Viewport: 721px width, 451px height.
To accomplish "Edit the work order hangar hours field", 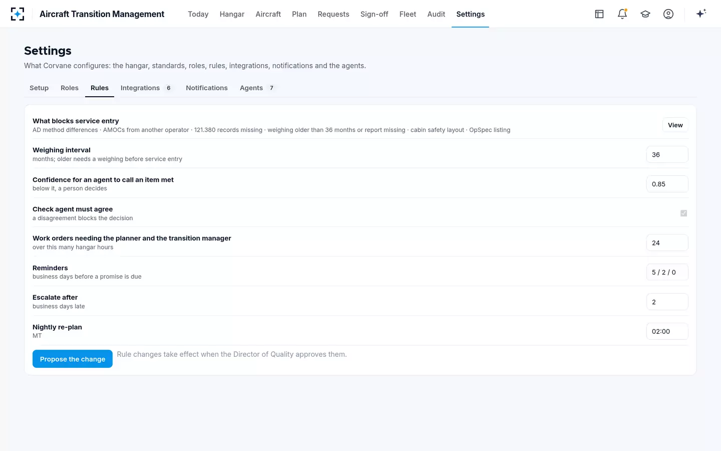I will (x=667, y=243).
